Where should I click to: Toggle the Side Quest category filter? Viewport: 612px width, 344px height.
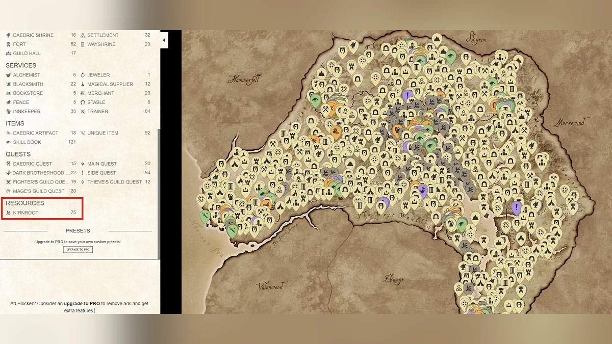point(101,173)
